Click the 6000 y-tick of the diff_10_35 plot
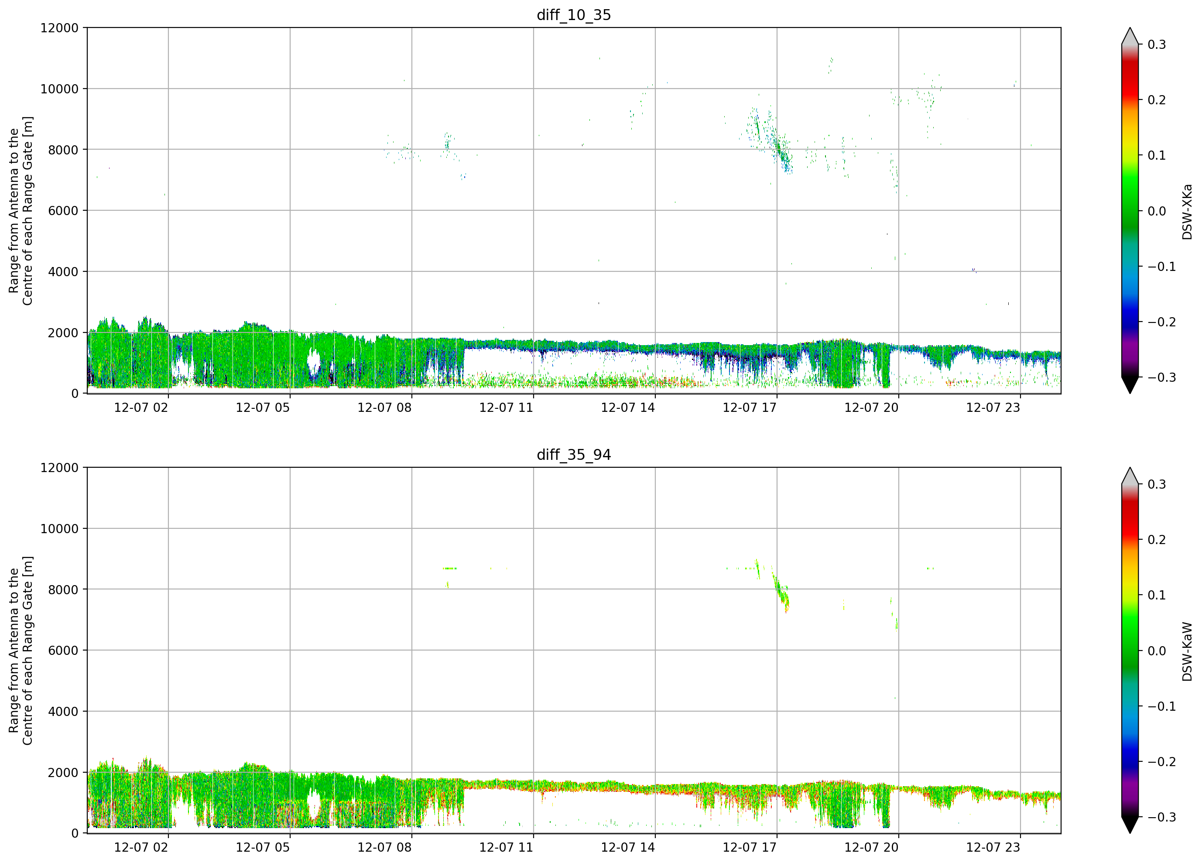The image size is (1202, 863). [63, 211]
